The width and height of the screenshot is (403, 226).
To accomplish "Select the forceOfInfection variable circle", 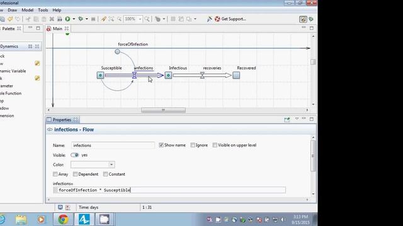I will (117, 51).
